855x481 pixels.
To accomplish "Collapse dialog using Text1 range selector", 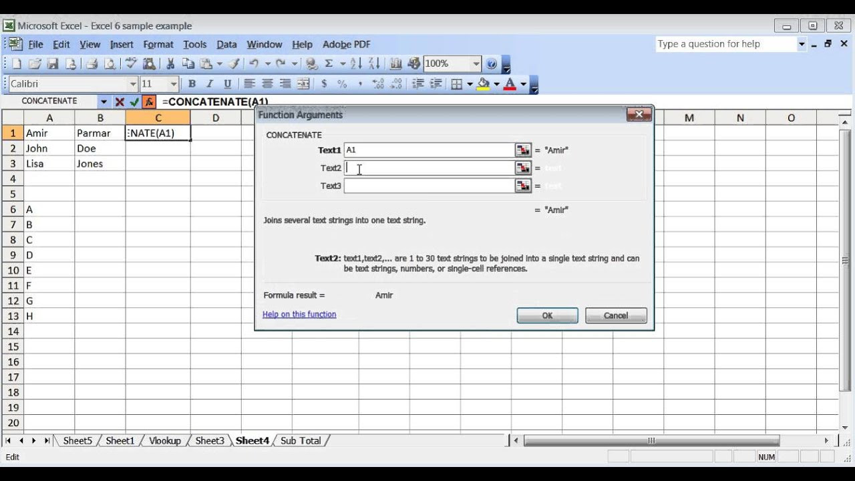I will point(523,150).
